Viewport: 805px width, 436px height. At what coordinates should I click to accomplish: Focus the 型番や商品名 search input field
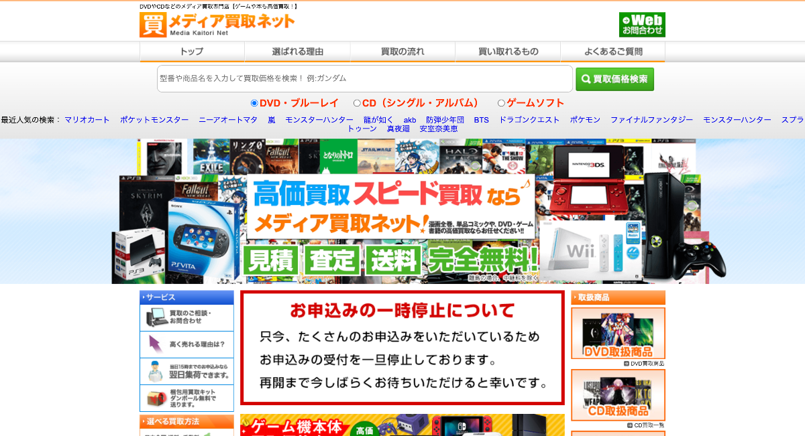[x=365, y=78]
